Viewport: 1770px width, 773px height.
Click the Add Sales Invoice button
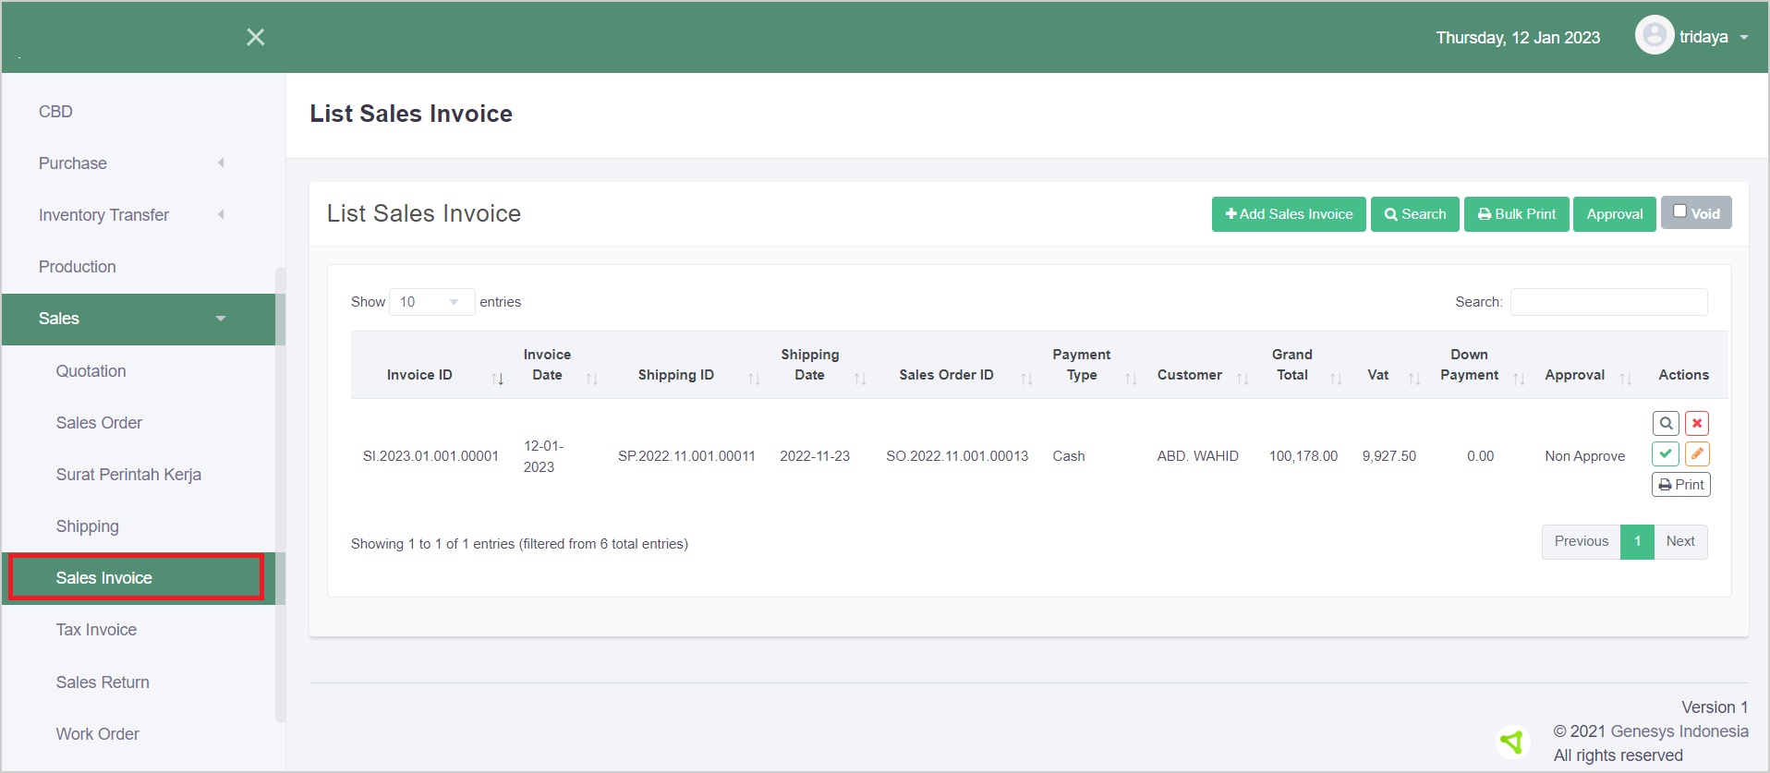1288,214
